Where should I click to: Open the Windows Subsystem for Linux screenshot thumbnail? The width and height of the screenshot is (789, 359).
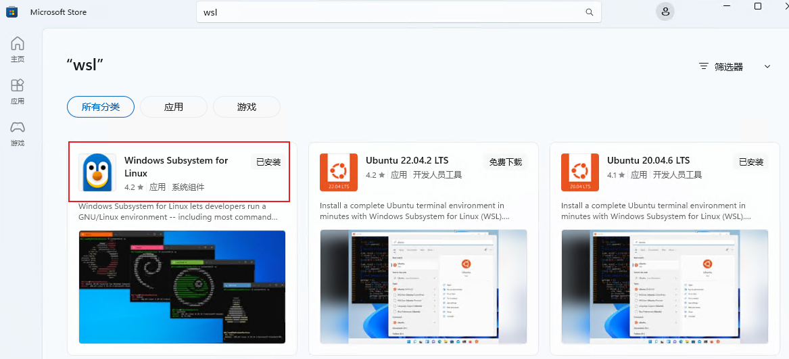click(182, 287)
